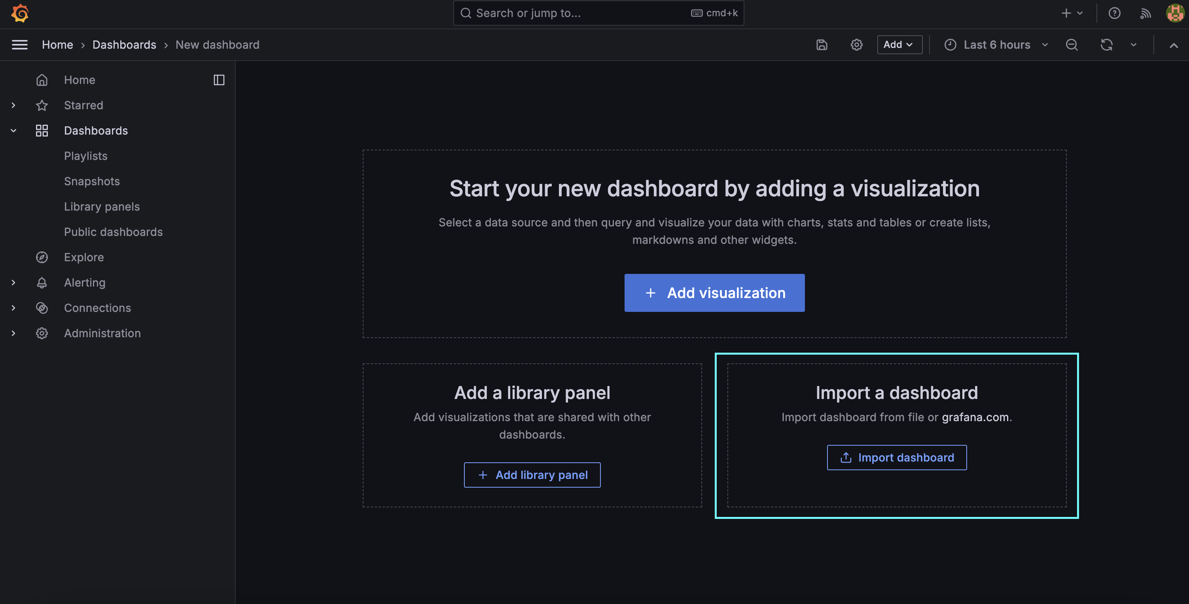Open Library panels in the sidebar

pos(102,207)
